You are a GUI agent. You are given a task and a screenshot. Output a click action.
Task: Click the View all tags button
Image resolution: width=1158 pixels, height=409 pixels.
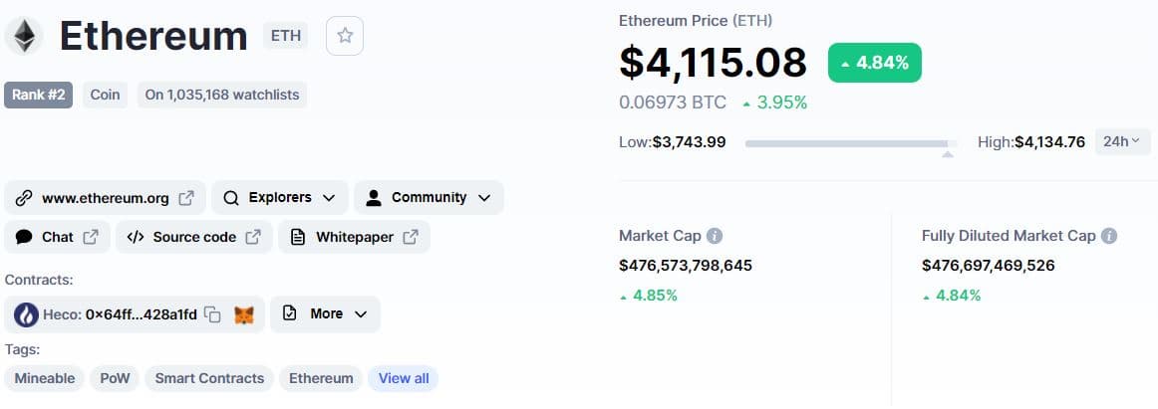pos(404,378)
